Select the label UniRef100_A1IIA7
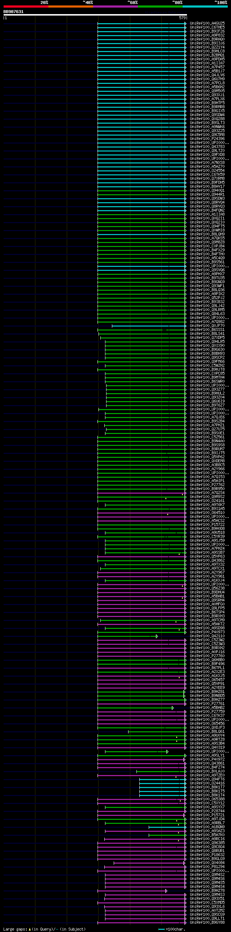The height and width of the screenshot is (932, 231). pyautogui.click(x=207, y=63)
